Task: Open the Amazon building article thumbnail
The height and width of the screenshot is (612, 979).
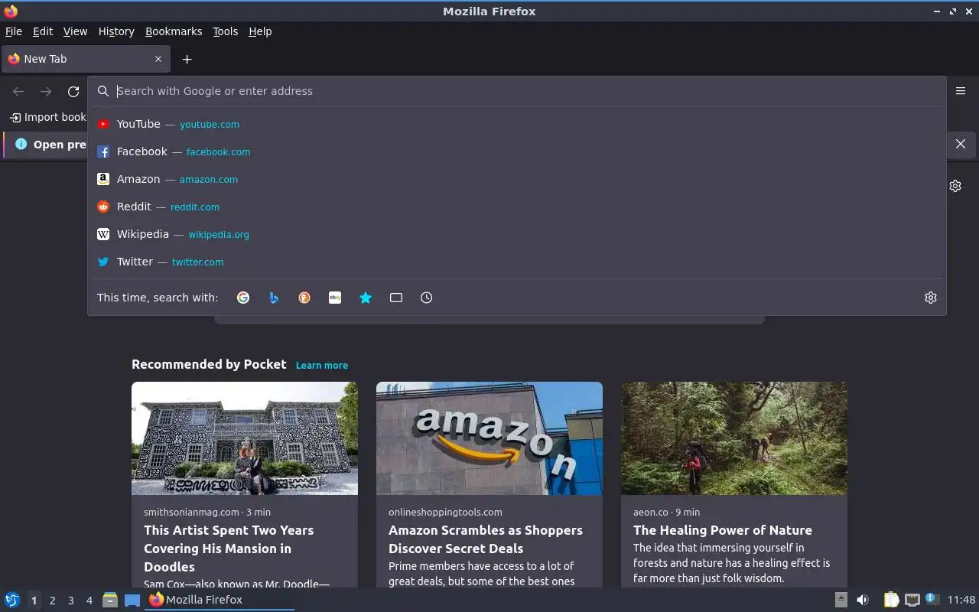Action: (489, 438)
